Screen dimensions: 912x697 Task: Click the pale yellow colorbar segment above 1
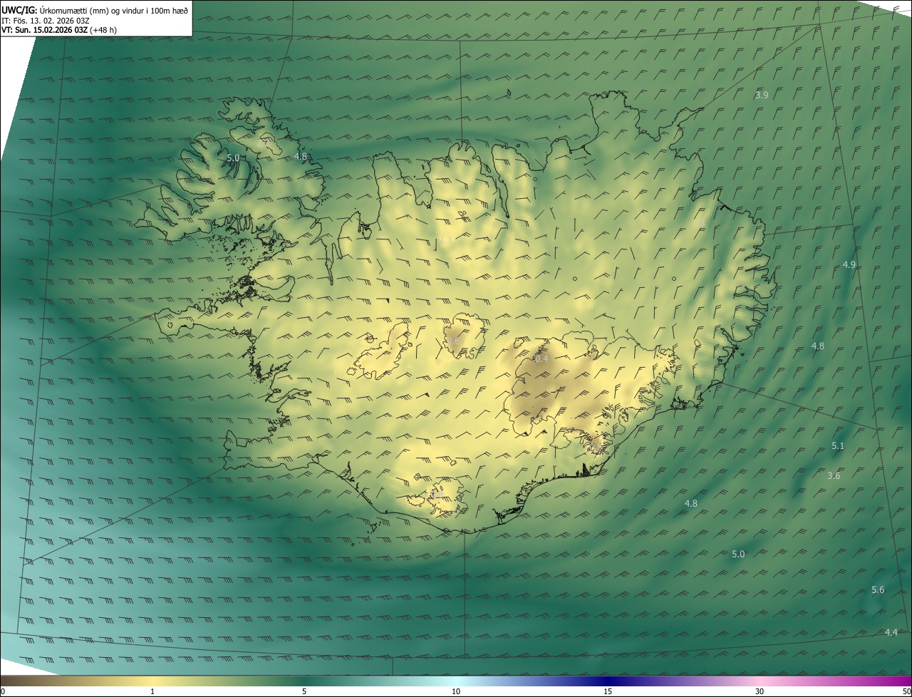[x=152, y=681]
